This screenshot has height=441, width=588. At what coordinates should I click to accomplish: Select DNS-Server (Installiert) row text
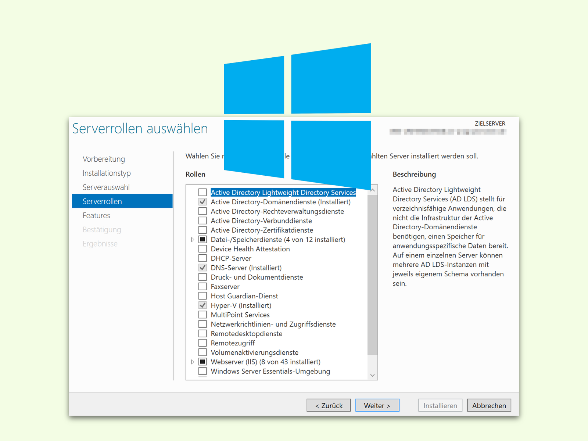(x=246, y=268)
